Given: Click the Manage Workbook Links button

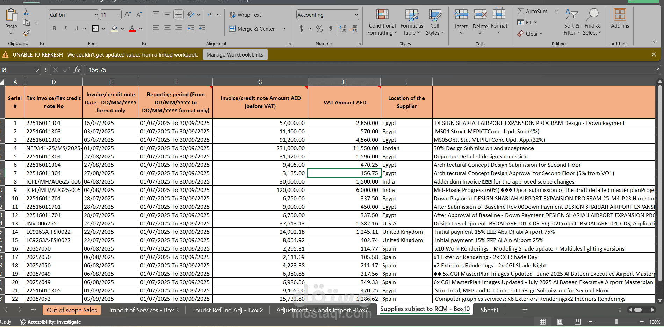Looking at the screenshot, I should [235, 55].
